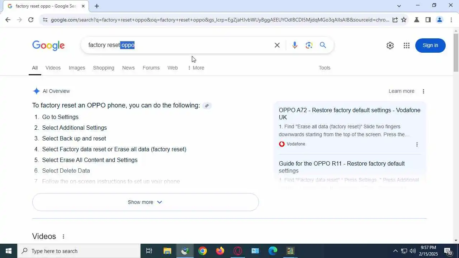Open the notification center icon

[x=448, y=251]
